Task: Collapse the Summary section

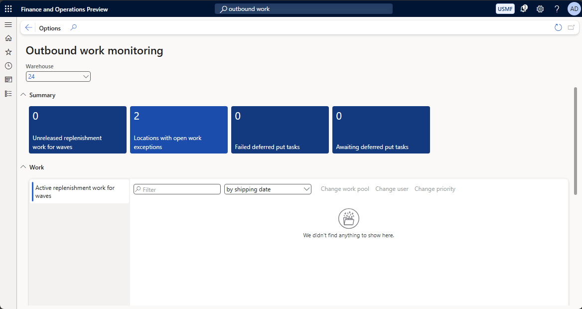Action: 23,95
